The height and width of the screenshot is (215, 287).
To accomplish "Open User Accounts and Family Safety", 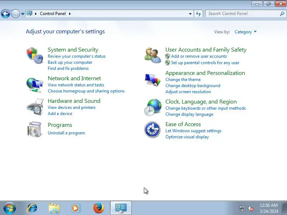I will 206,50.
